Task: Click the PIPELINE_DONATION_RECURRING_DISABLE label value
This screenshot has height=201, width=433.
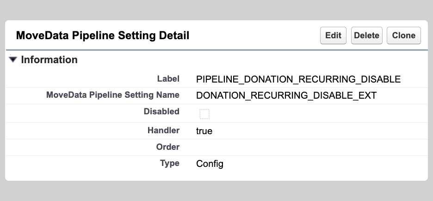Action: coord(298,79)
